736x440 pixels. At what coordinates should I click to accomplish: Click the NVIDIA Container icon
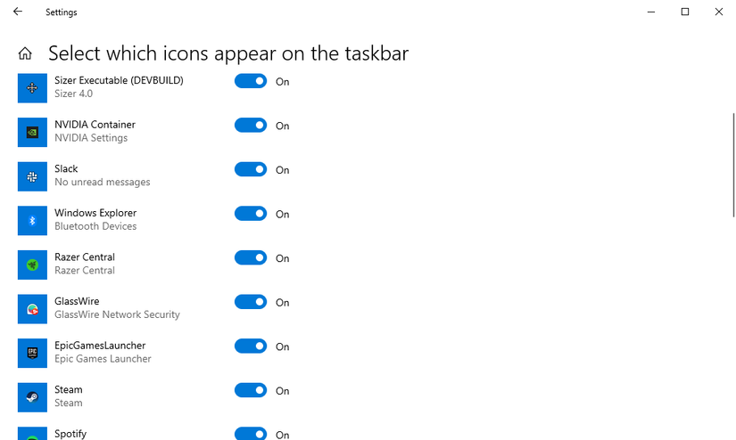(32, 132)
